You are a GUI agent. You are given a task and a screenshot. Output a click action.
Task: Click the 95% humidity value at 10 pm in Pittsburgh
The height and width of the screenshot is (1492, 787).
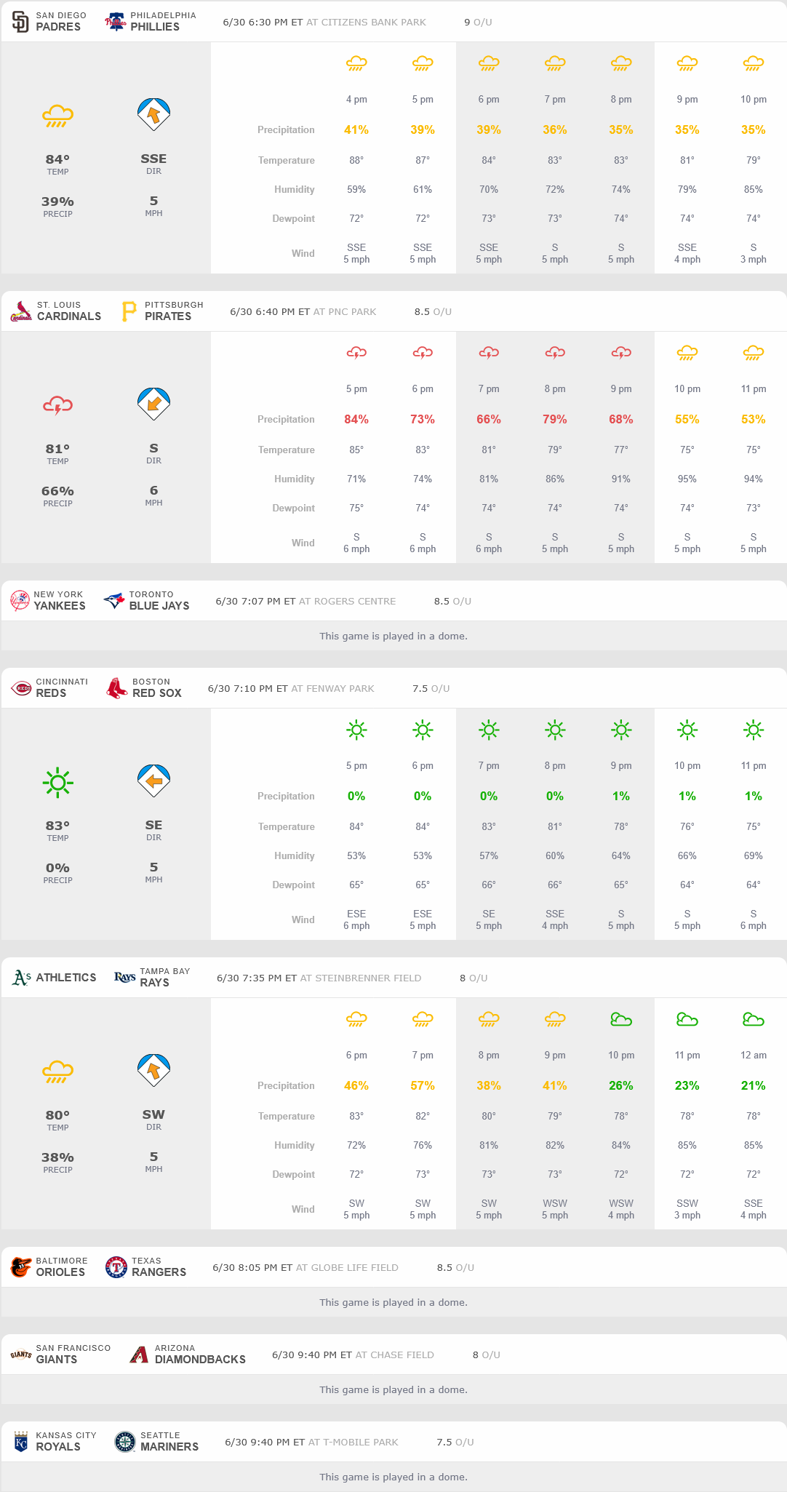pos(687,479)
